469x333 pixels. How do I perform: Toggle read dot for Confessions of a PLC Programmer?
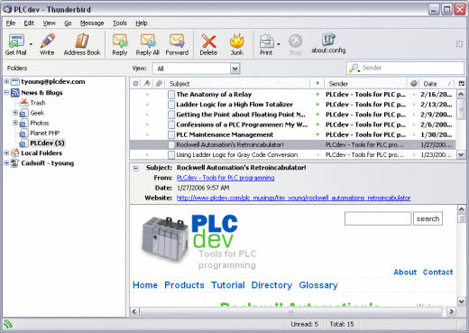[317, 125]
